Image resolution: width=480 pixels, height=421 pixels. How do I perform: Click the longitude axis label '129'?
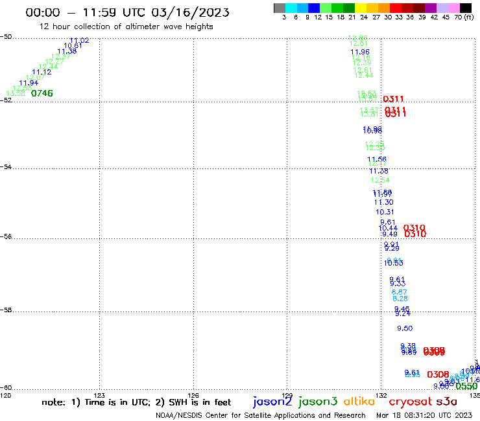click(287, 396)
